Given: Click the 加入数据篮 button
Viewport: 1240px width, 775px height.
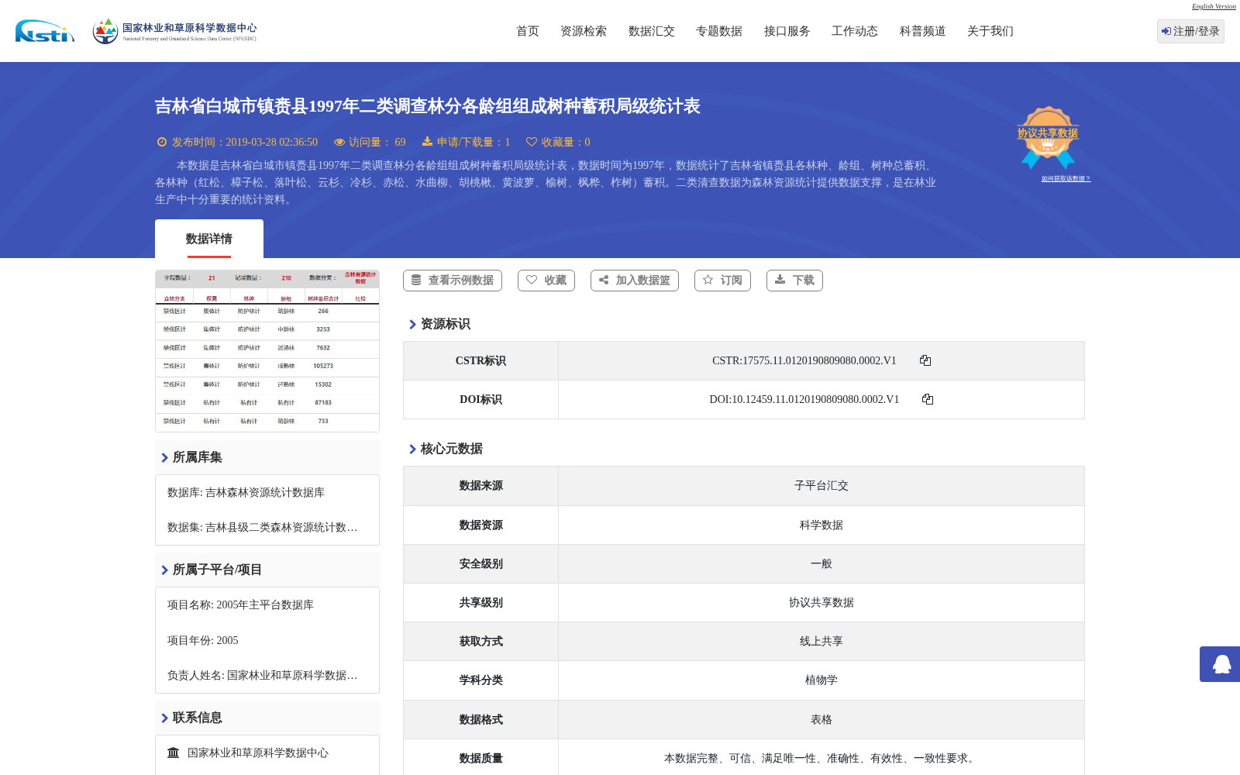Looking at the screenshot, I should point(635,281).
